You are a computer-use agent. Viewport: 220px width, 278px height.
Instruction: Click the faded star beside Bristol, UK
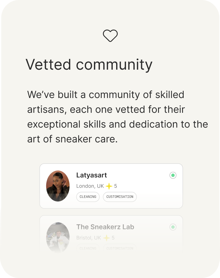[106, 238]
